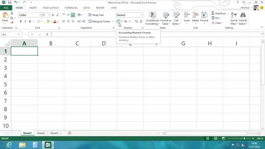Click the Decrease Decimal icon
The image size is (265, 149).
(x=141, y=22)
